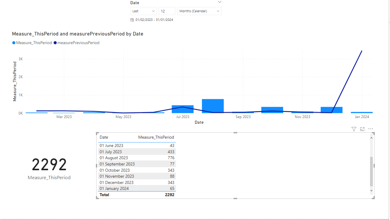390x220 pixels.
Task: Select the '01 August 2023' table row
Action: pos(137,158)
